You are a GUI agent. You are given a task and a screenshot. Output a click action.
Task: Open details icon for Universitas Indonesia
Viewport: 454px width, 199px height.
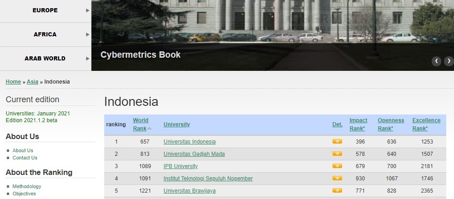[337, 141]
